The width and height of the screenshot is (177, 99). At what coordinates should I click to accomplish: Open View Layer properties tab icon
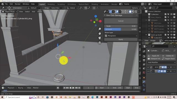tap(144, 64)
